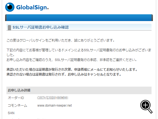Image resolution: width=158 pixels, height=119 pixels.
Task: Click the コモンネーム label
Action: click(x=17, y=106)
